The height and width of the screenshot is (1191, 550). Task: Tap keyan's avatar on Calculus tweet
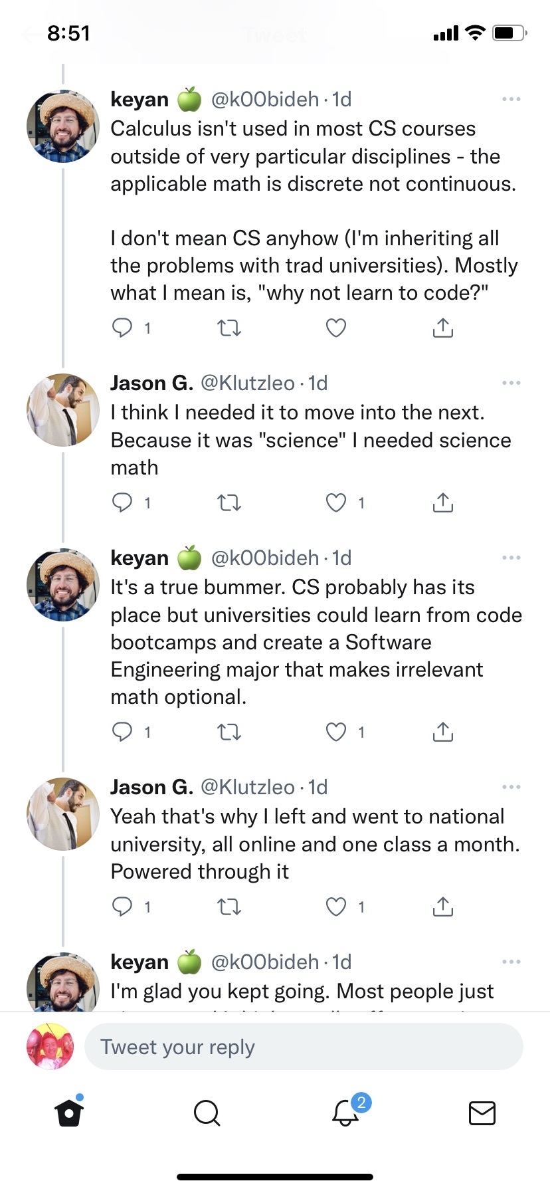pos(62,126)
